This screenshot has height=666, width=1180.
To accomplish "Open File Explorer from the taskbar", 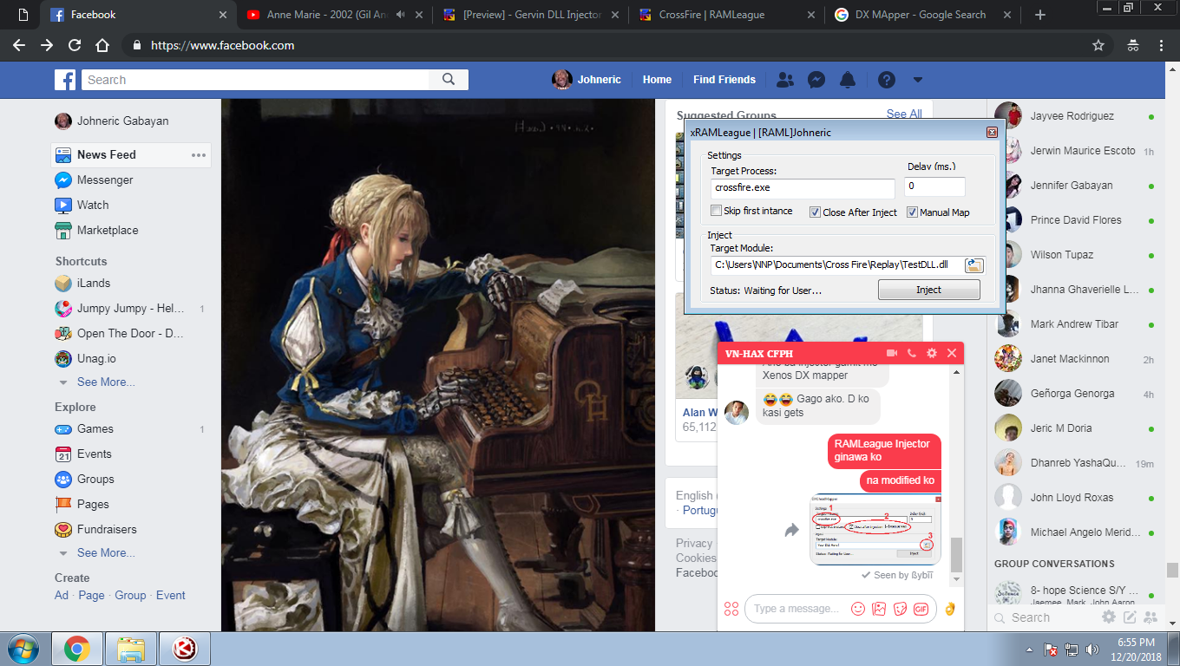I will pos(131,649).
